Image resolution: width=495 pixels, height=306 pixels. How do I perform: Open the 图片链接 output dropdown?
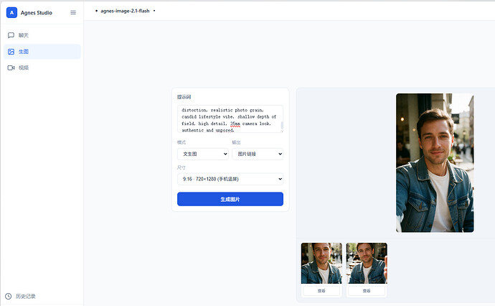click(x=258, y=154)
